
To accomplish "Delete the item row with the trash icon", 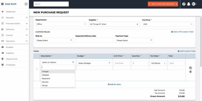I will (x=190, y=72).
